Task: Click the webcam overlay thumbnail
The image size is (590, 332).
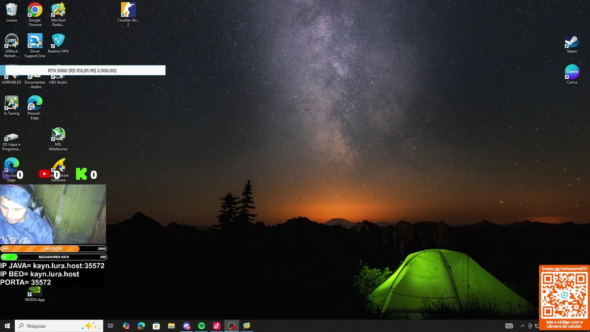Action: click(x=53, y=214)
